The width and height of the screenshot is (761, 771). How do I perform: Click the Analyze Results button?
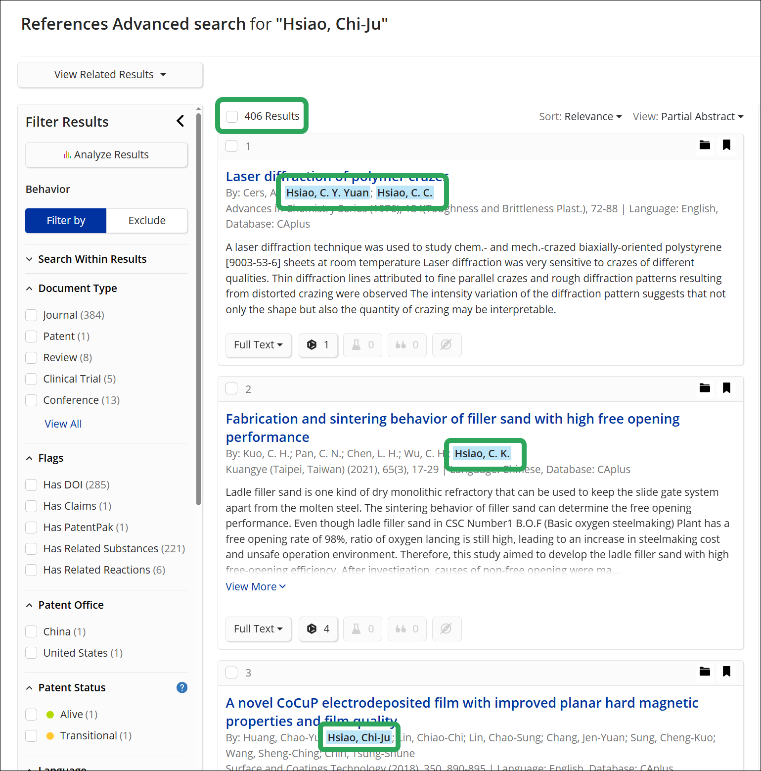pyautogui.click(x=106, y=155)
